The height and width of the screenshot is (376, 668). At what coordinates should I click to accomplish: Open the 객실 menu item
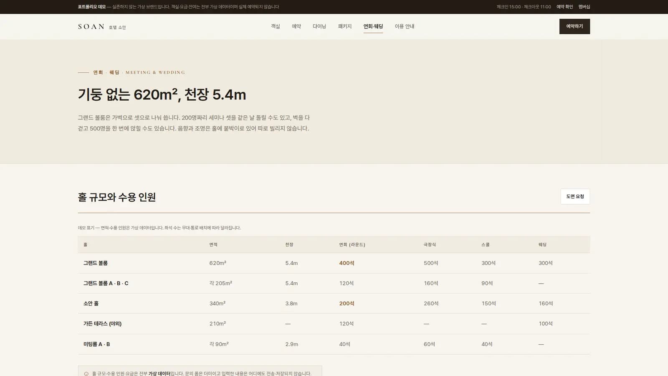pyautogui.click(x=276, y=26)
